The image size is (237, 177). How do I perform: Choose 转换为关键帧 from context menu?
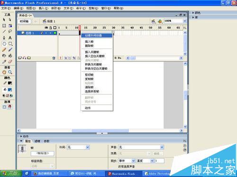pos(97,64)
